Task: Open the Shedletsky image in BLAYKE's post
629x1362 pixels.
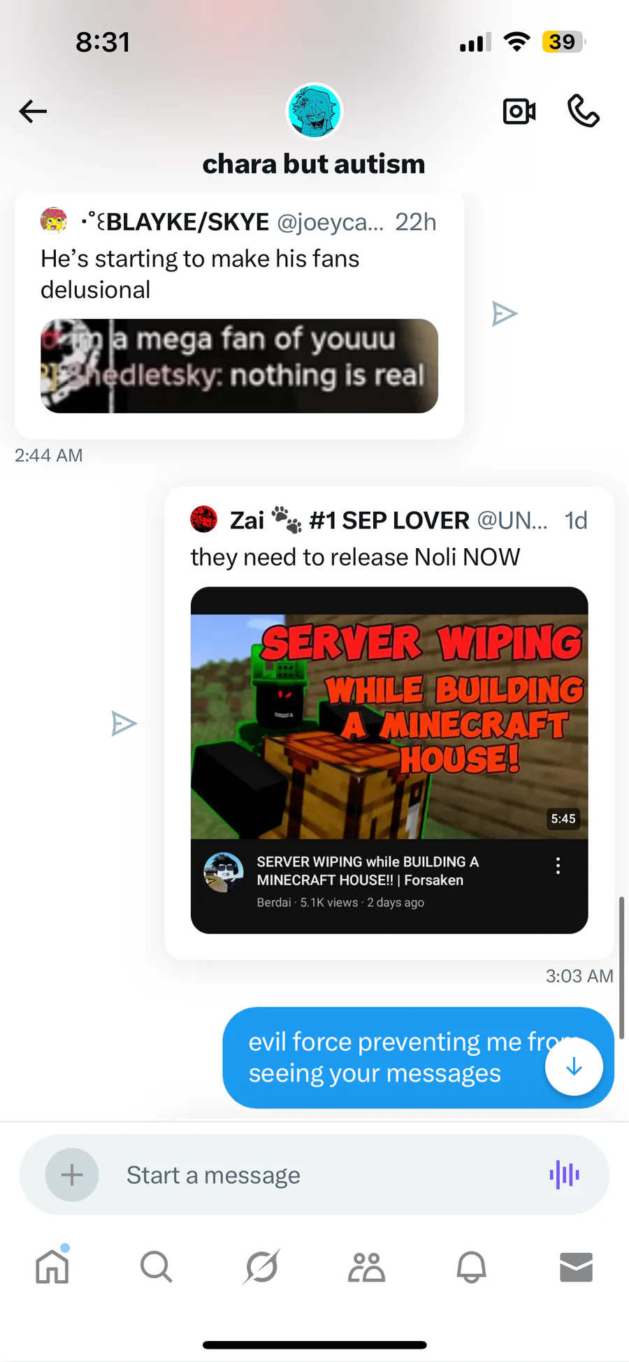Action: tap(239, 366)
